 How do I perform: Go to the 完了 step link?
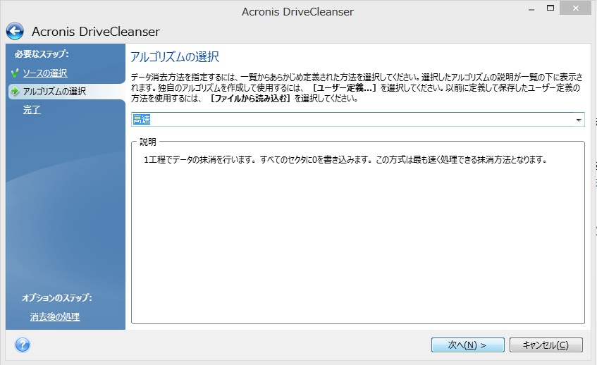click(32, 110)
